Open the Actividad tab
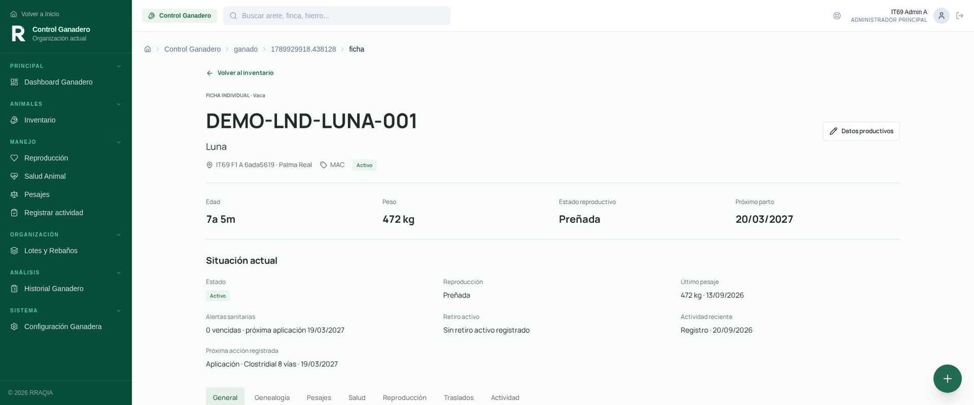Screen dimensions: 974x405 [x=505, y=398]
